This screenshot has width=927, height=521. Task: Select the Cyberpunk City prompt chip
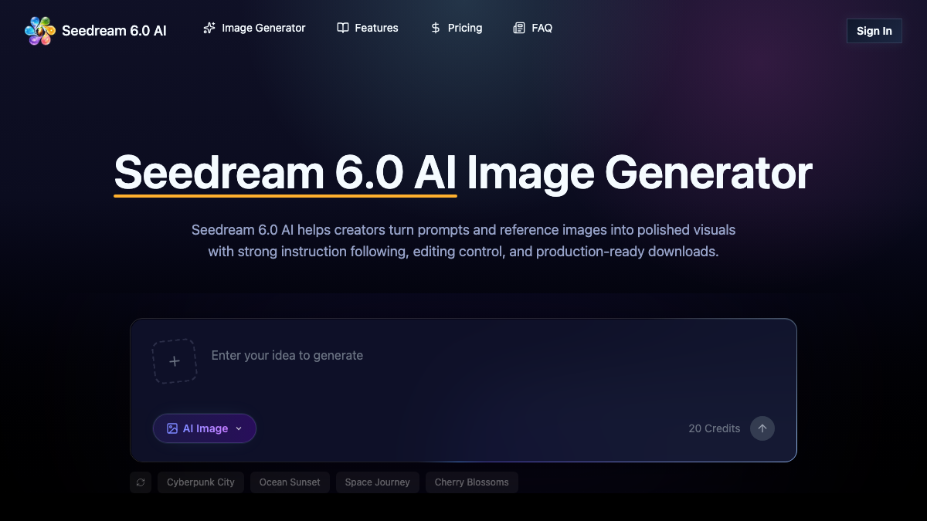pyautogui.click(x=201, y=482)
